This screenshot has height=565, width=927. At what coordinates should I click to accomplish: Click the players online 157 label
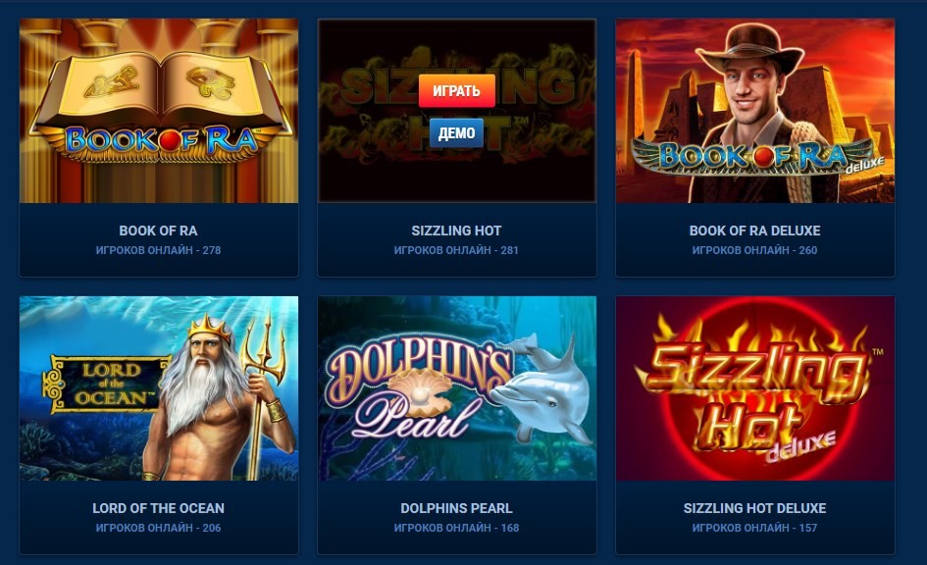tap(755, 528)
